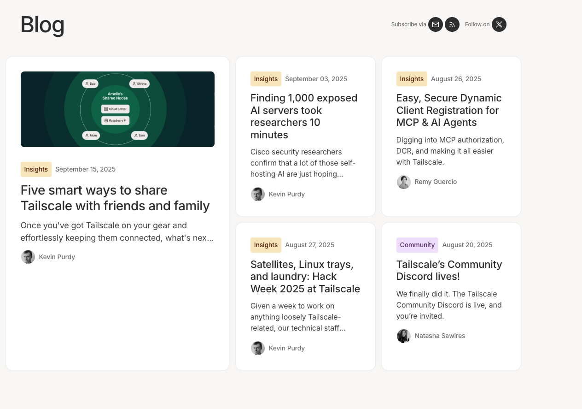Viewport: 582px width, 409px height.
Task: Click Kevin Purdy avatar on Hack Week post
Action: [x=258, y=348]
